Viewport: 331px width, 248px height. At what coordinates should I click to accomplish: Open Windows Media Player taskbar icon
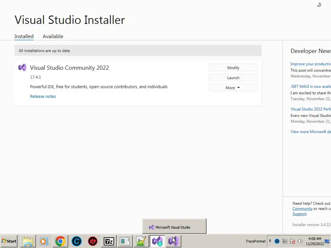44,241
